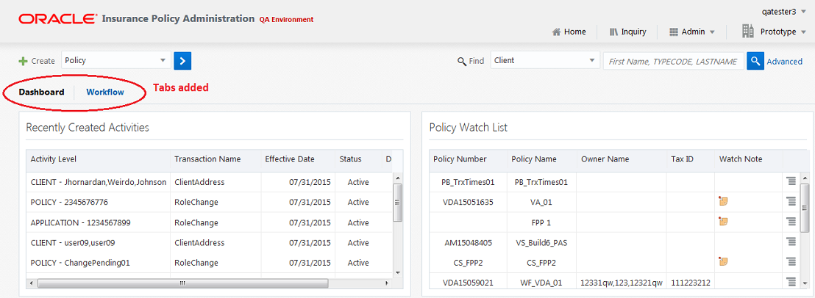Click the Advanced search link
The height and width of the screenshot is (298, 815).
pyautogui.click(x=785, y=61)
